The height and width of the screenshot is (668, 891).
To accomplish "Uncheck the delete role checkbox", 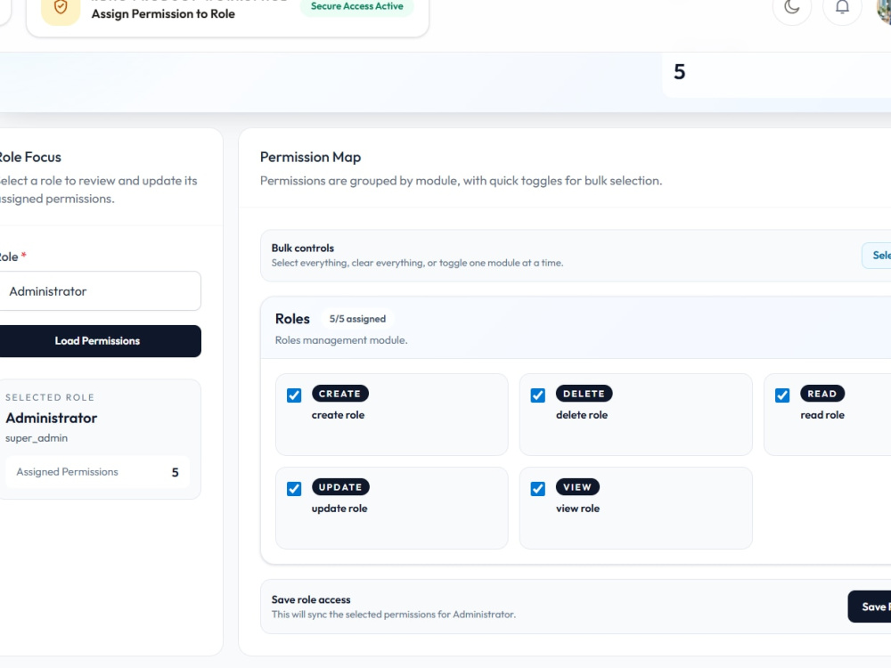I will coord(537,395).
